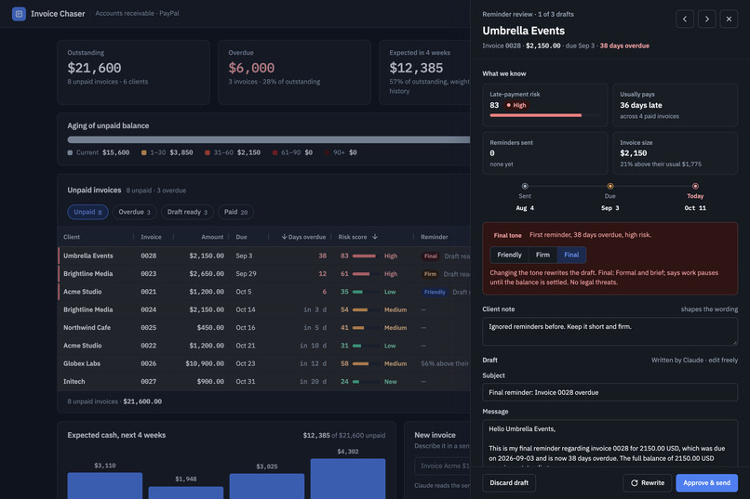
Task: Click the $3,025 expected cash bar
Action: tap(267, 486)
